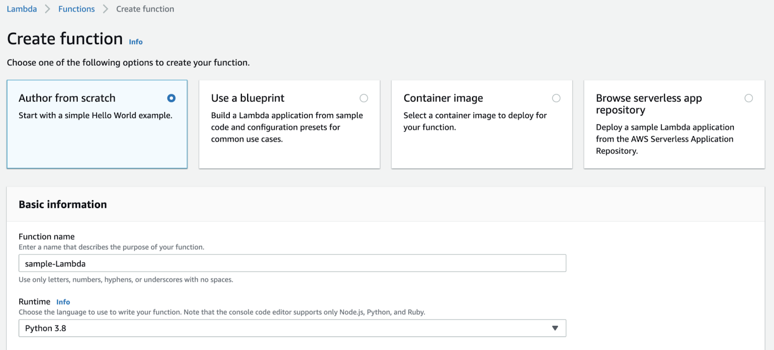Screen dimensions: 774x350
Task: Select the Author from scratch radio button
Action: 171,98
